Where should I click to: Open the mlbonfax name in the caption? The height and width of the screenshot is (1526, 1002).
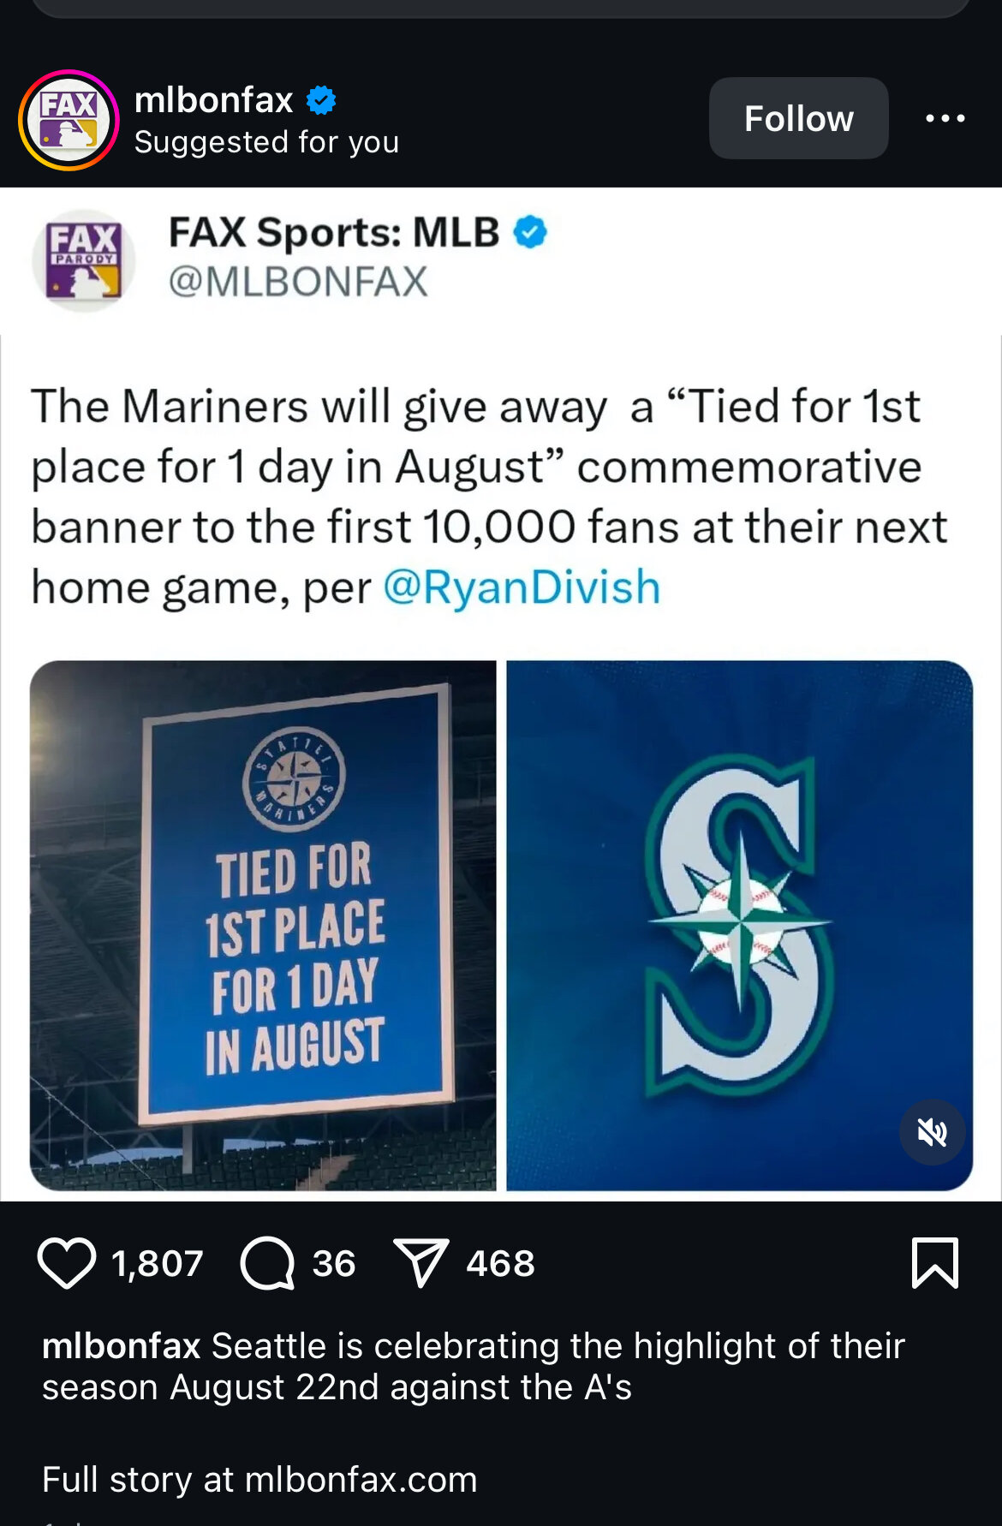point(121,1345)
